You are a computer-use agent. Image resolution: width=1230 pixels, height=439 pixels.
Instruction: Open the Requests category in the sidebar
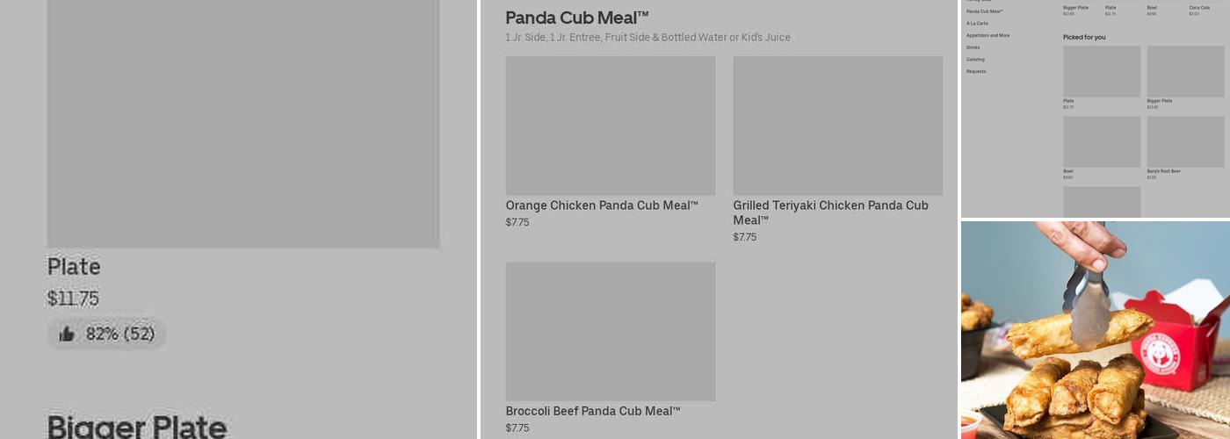[976, 72]
